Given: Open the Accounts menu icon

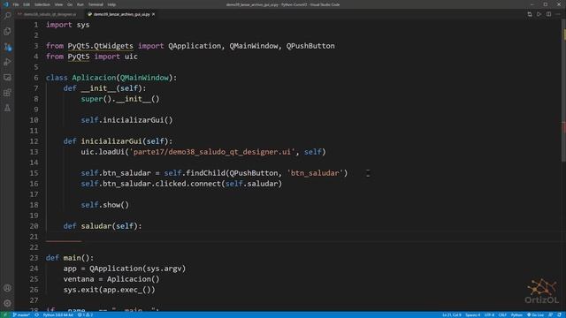Looking at the screenshot, I should (7, 288).
